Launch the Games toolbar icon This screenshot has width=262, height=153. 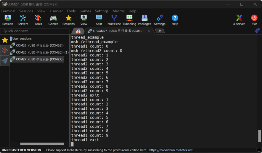[x=53, y=20]
